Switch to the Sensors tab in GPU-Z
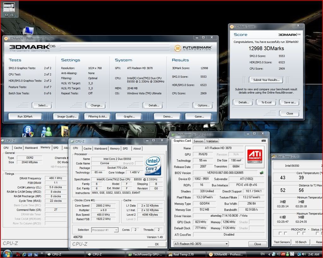Screen dimensions: 323x258 point(198,141)
